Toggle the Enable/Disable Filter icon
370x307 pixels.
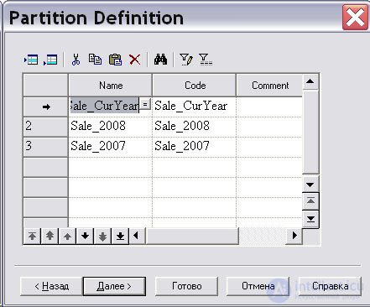(206, 60)
